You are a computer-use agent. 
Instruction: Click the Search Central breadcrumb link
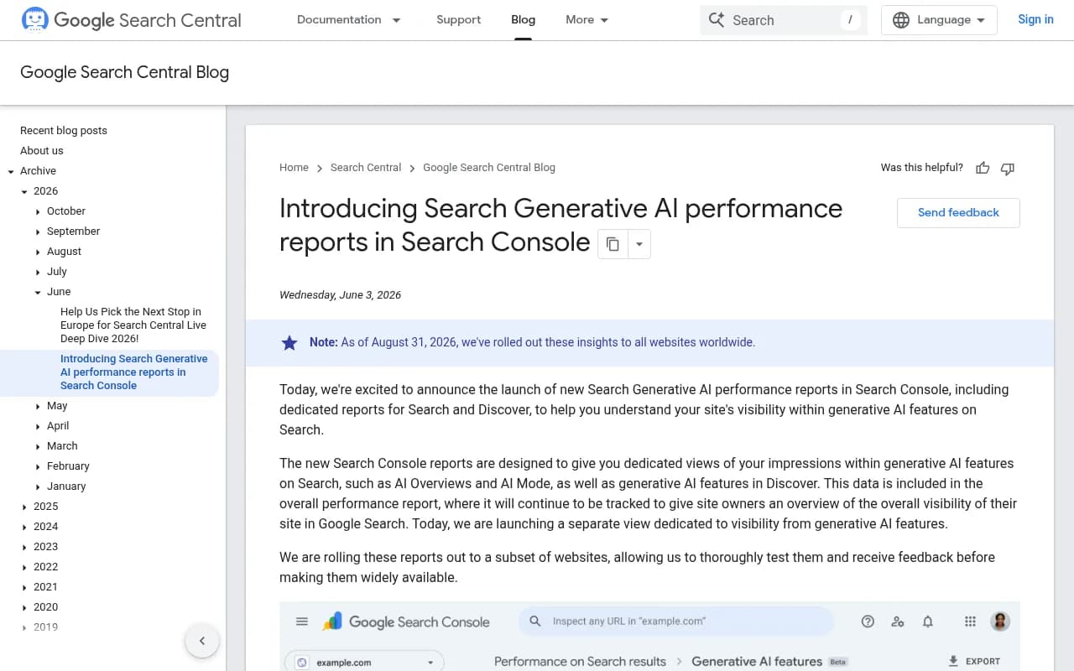tap(366, 168)
